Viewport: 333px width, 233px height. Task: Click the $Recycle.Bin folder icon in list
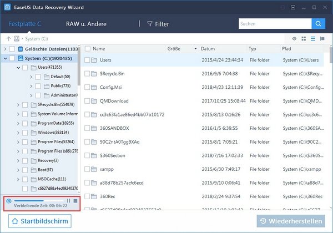[94, 74]
